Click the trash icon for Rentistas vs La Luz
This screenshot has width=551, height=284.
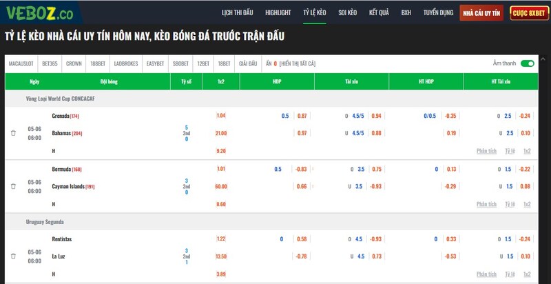pos(13,256)
